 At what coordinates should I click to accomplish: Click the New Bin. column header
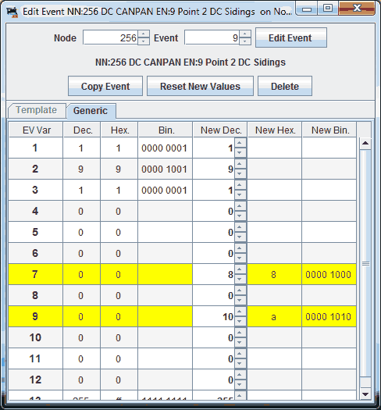coord(329,130)
